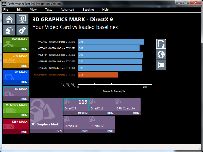
Task: Open the settings gears icon
Action: coord(22,30)
